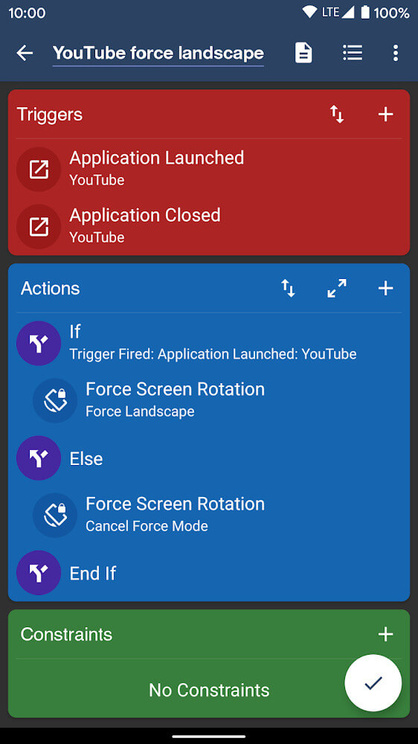This screenshot has width=418, height=744.
Task: Open the Trigger Fired condition text
Action: [213, 354]
